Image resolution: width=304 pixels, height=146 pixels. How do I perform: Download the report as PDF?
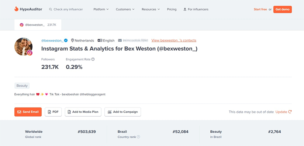tap(53, 112)
